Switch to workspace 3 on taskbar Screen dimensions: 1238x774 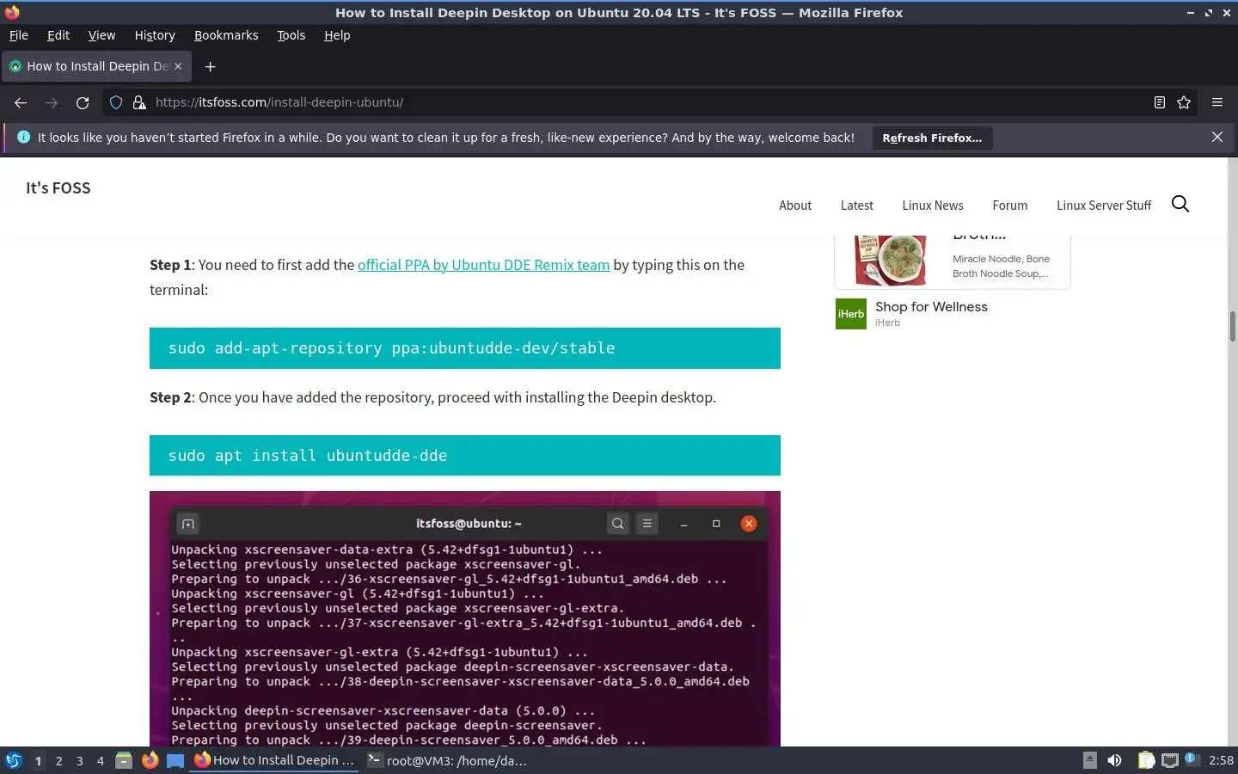tap(80, 760)
